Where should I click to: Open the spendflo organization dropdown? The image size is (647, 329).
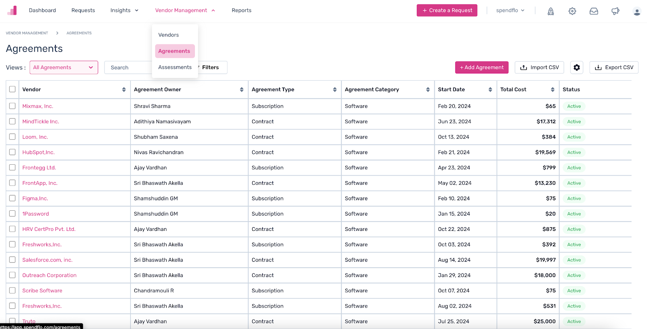(510, 10)
